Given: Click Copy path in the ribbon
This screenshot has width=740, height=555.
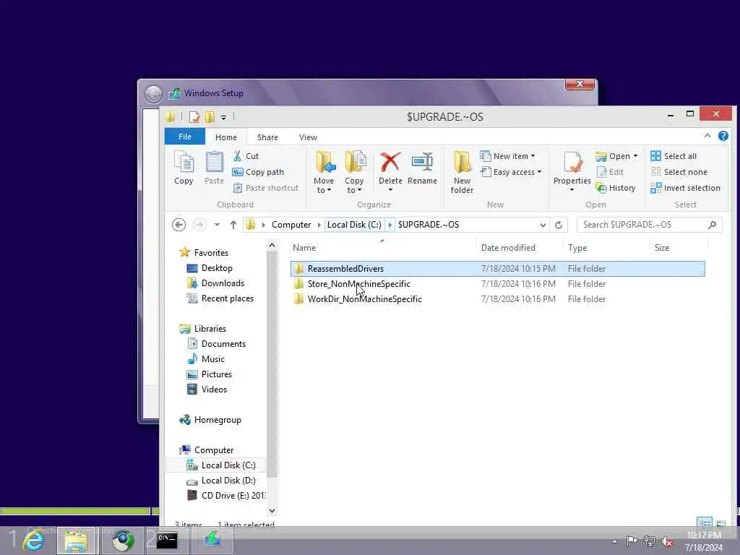Looking at the screenshot, I should click(x=258, y=172).
